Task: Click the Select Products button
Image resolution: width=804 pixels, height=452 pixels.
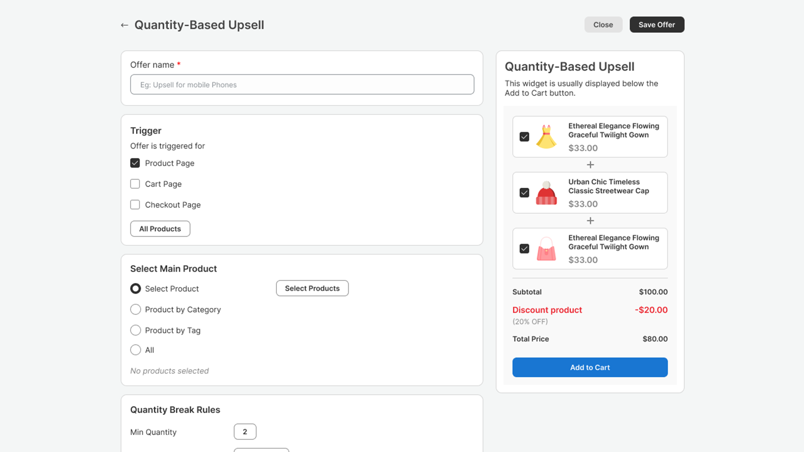Action: pos(312,288)
